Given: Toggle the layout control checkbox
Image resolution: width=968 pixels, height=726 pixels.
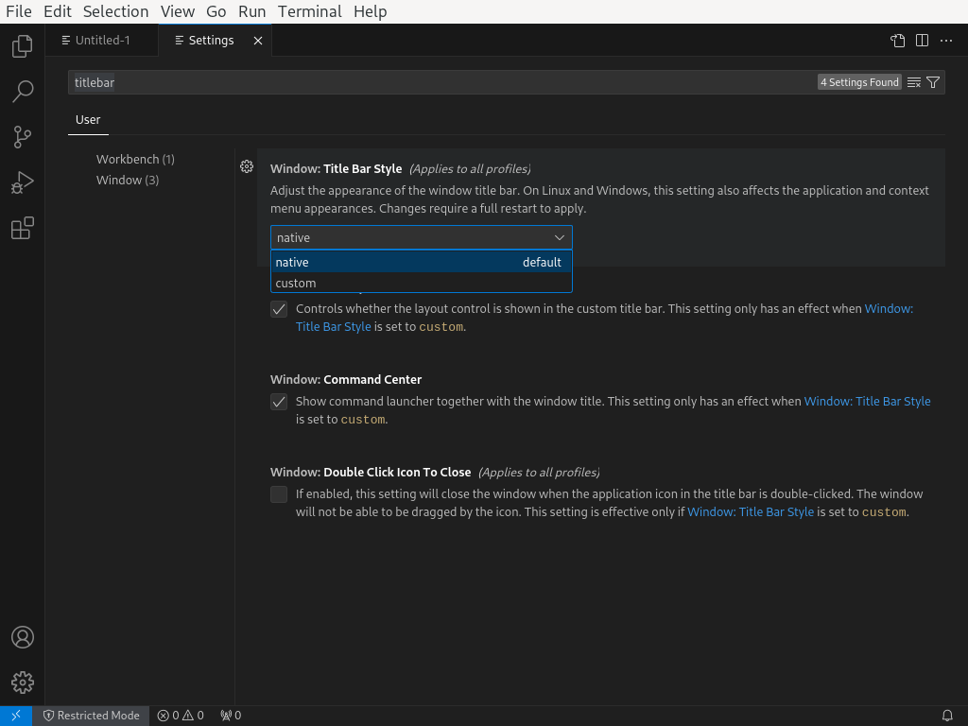Looking at the screenshot, I should click(x=279, y=309).
